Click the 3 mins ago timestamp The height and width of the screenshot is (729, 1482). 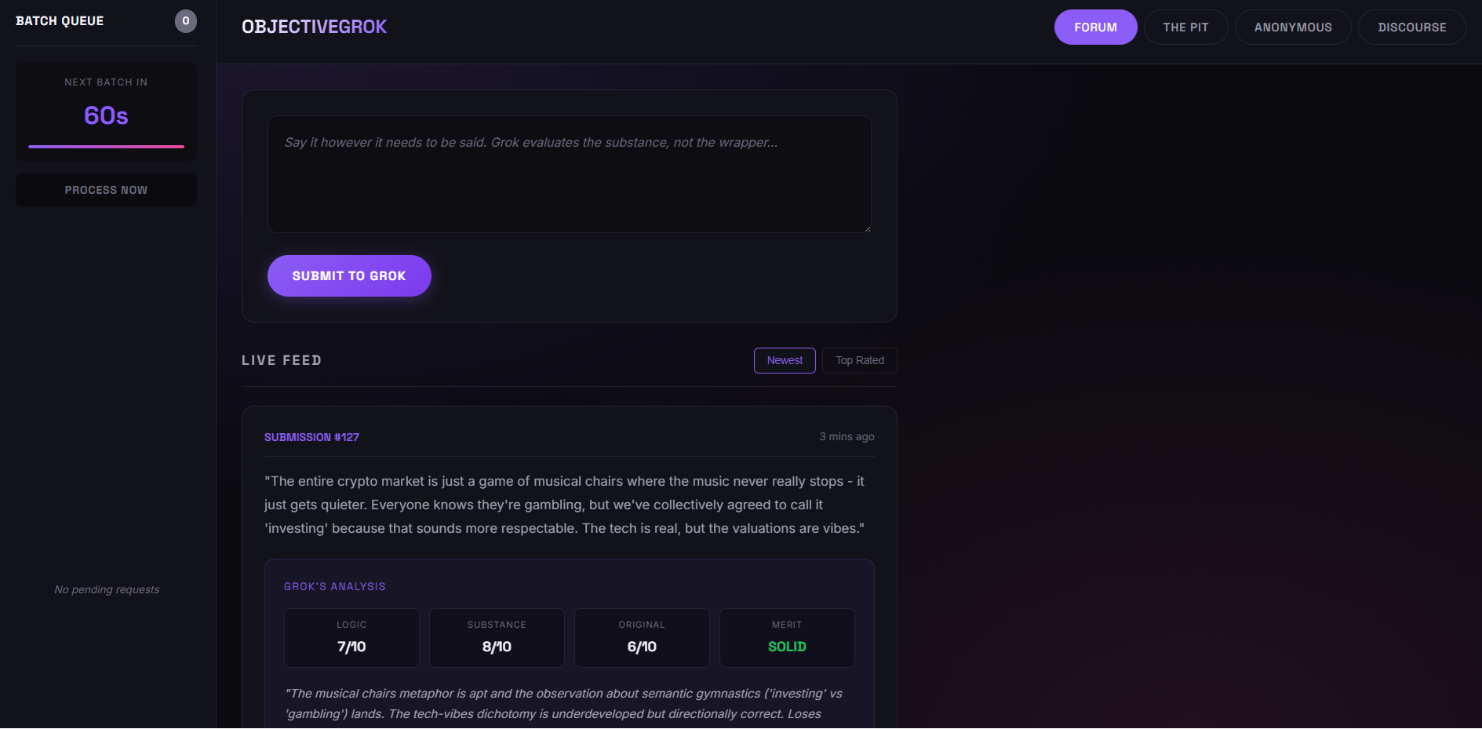pos(847,436)
